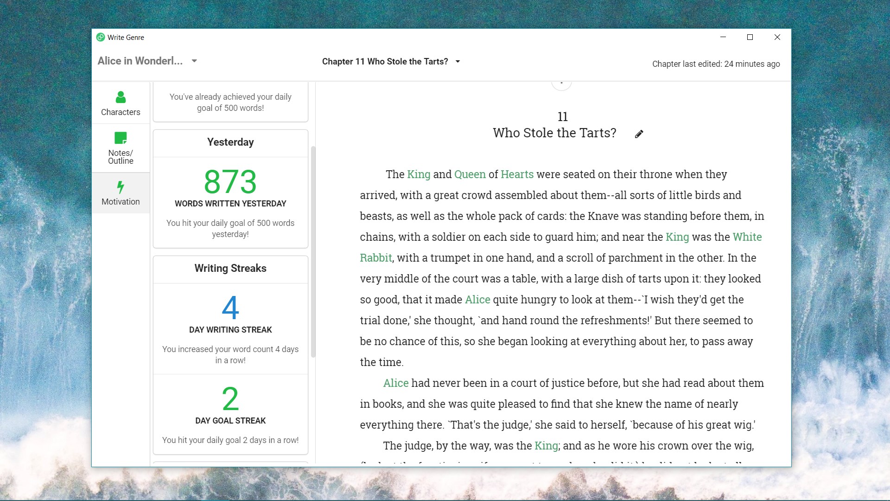Click the first green Alice name in the text
Screen dimensions: 890x501
[x=477, y=300]
